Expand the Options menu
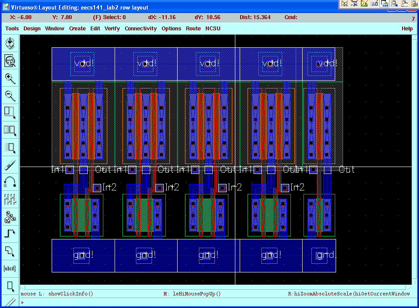 [171, 29]
